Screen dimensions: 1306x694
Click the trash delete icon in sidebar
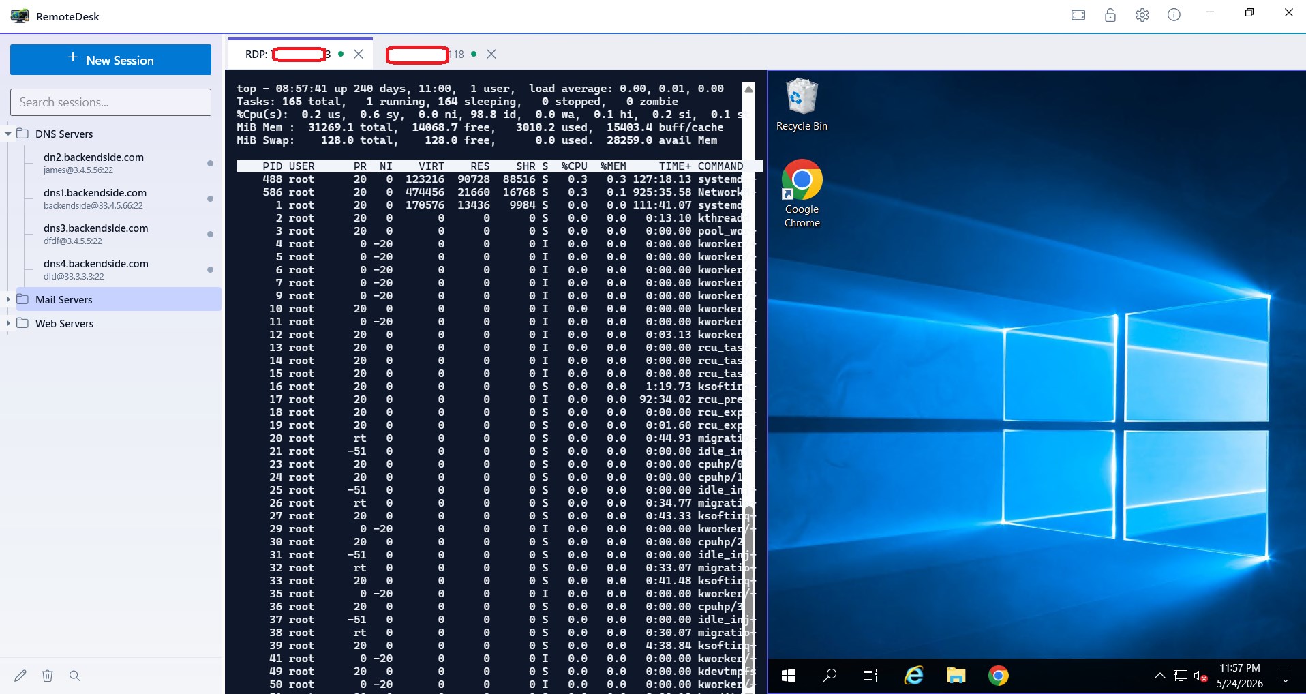click(x=48, y=676)
